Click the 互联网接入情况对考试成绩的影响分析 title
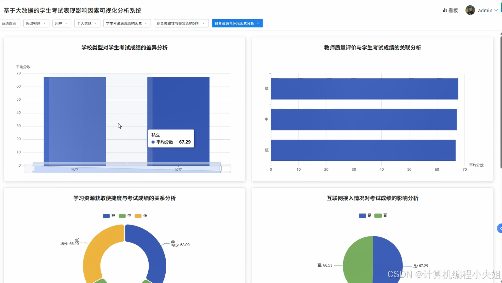 pyautogui.click(x=373, y=198)
